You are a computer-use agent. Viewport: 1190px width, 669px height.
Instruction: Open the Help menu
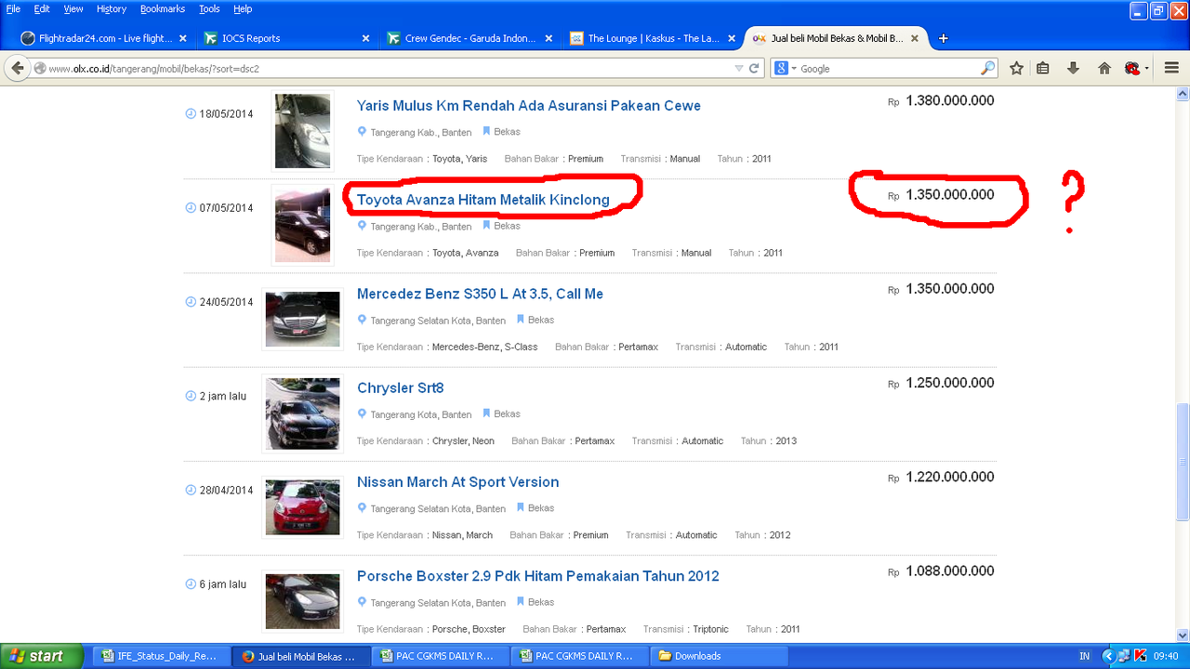[x=243, y=8]
